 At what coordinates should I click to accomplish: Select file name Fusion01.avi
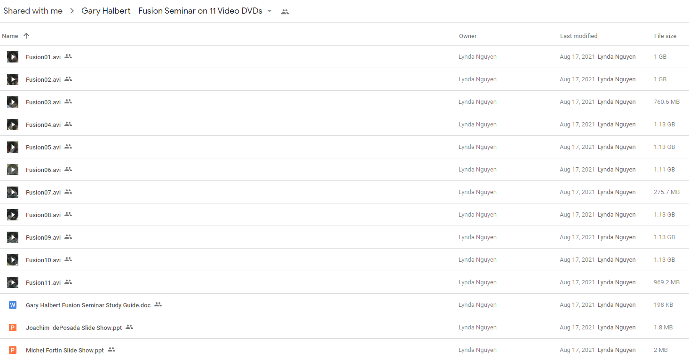(43, 57)
